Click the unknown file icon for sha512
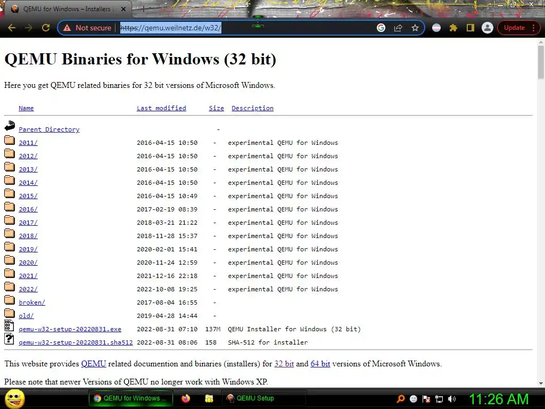 (x=10, y=339)
